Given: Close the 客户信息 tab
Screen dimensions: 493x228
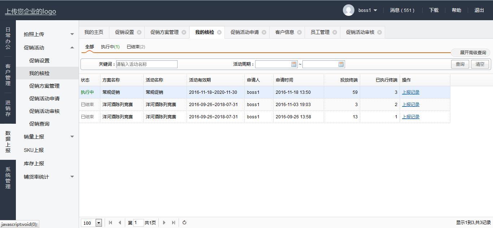Looking at the screenshot, I should click(x=299, y=32).
